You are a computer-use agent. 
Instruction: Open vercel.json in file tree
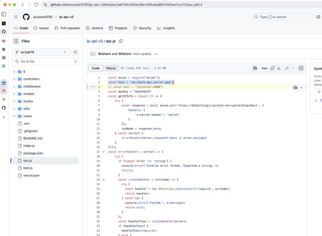click(x=31, y=175)
